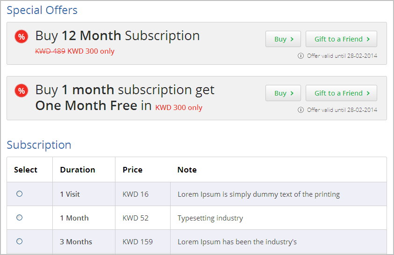Click the Note column header
The height and width of the screenshot is (255, 394).
187,170
